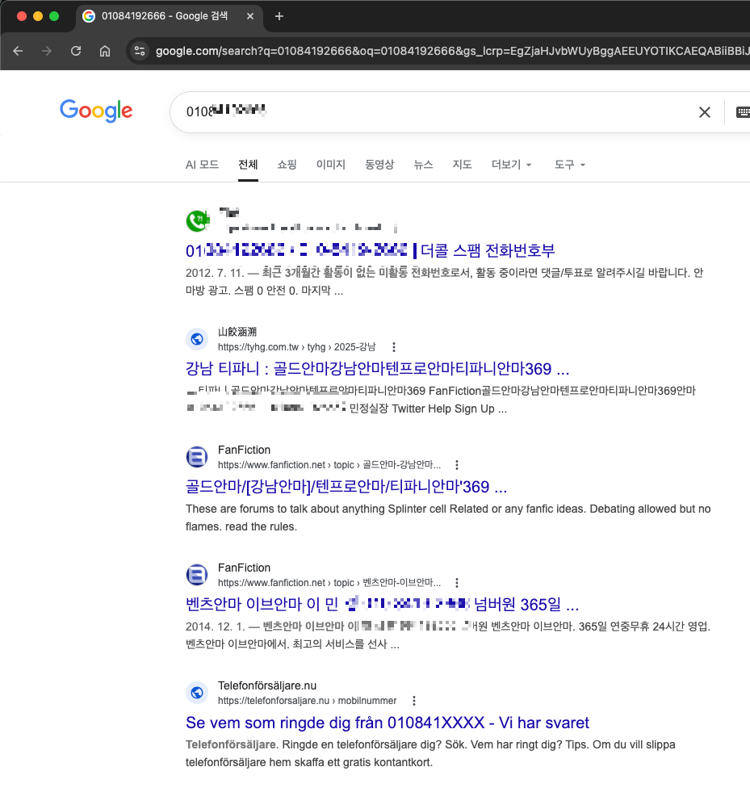Select the 전체 results tab
This screenshot has height=792, width=750.
pos(248,165)
